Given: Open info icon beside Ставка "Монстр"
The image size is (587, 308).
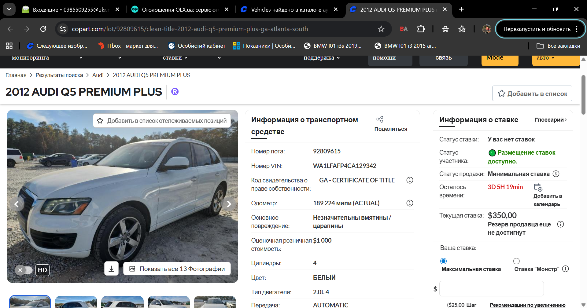Looking at the screenshot, I should (566, 269).
